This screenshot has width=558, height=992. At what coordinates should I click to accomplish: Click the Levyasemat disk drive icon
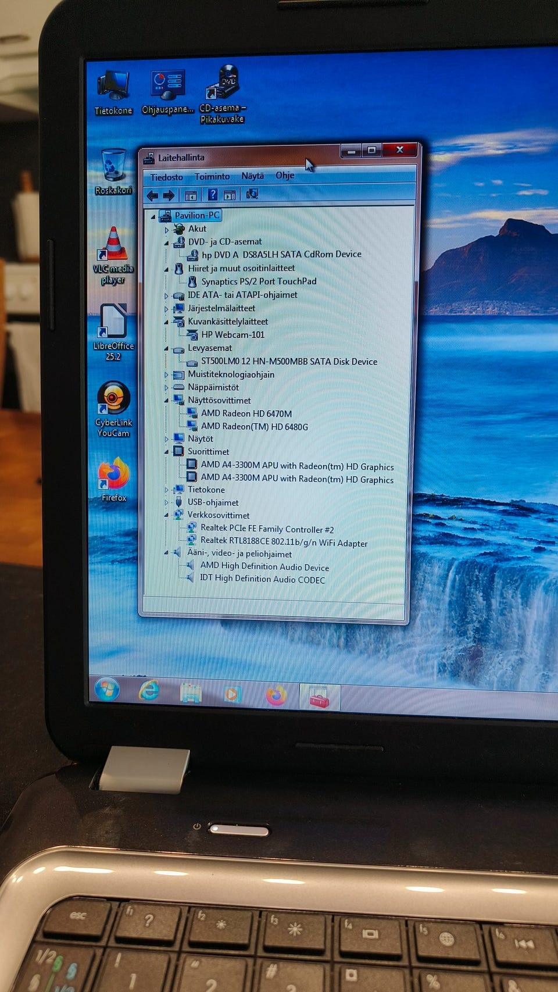[178, 349]
